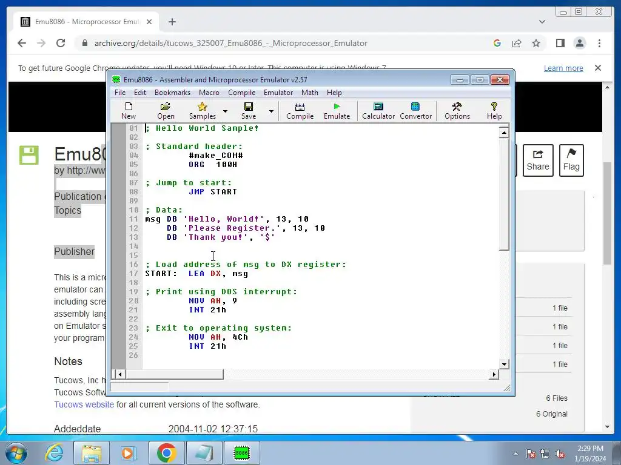Click the Compile toolbar icon

(300, 111)
